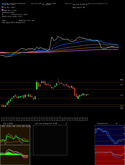Screen dimensions: 125x165
Task: Click 'ADX signal: SELL Slowing @ 6%' text
Action: point(13,22)
